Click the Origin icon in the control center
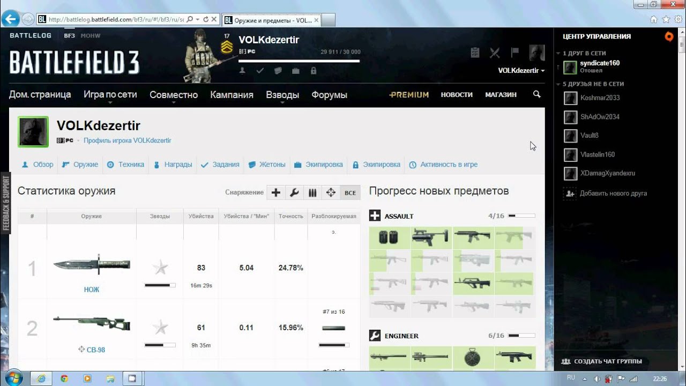 [x=669, y=36]
